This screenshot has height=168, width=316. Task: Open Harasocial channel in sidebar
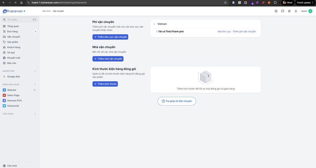pos(13,106)
